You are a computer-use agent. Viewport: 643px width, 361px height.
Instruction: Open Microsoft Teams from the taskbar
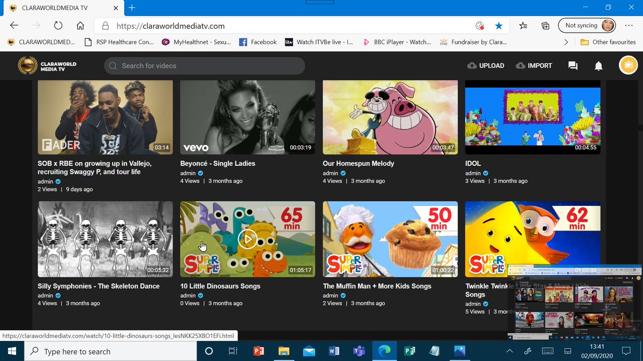[360, 351]
